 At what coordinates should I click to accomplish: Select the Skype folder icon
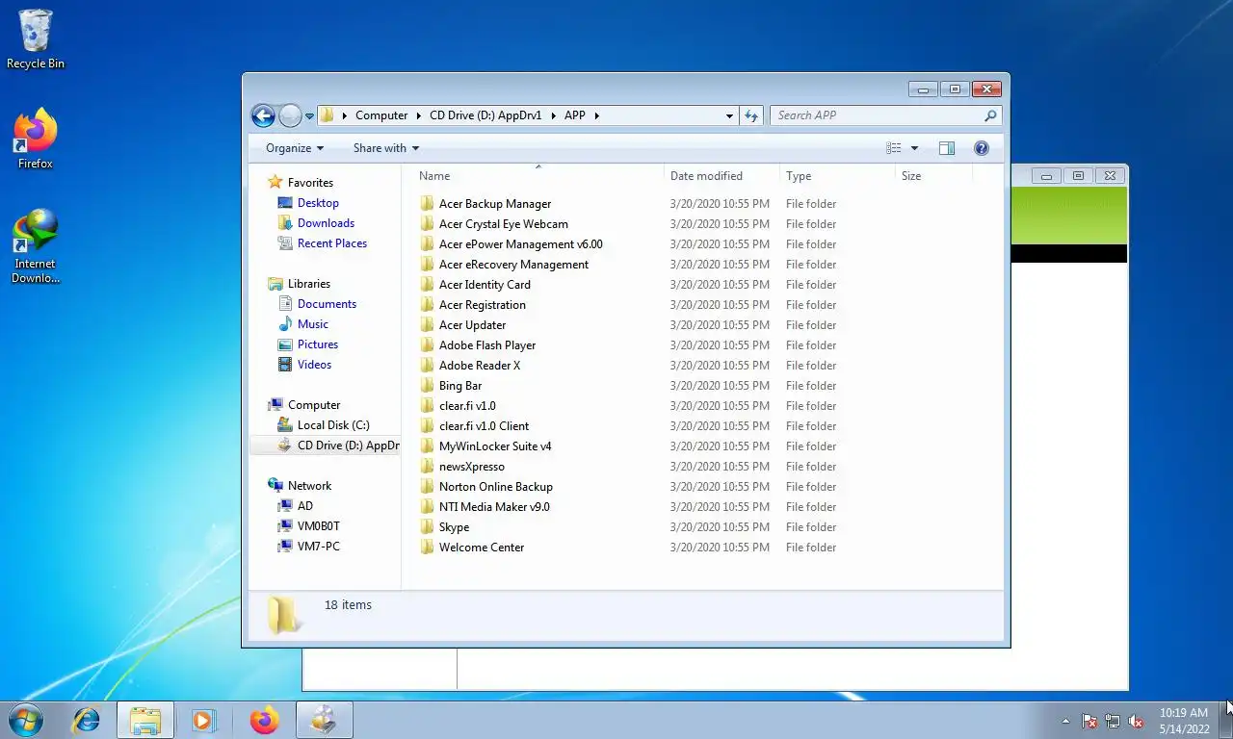(428, 527)
